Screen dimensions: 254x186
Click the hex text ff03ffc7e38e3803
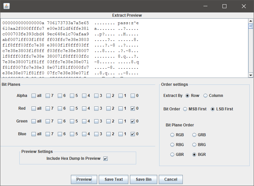pos(68,40)
